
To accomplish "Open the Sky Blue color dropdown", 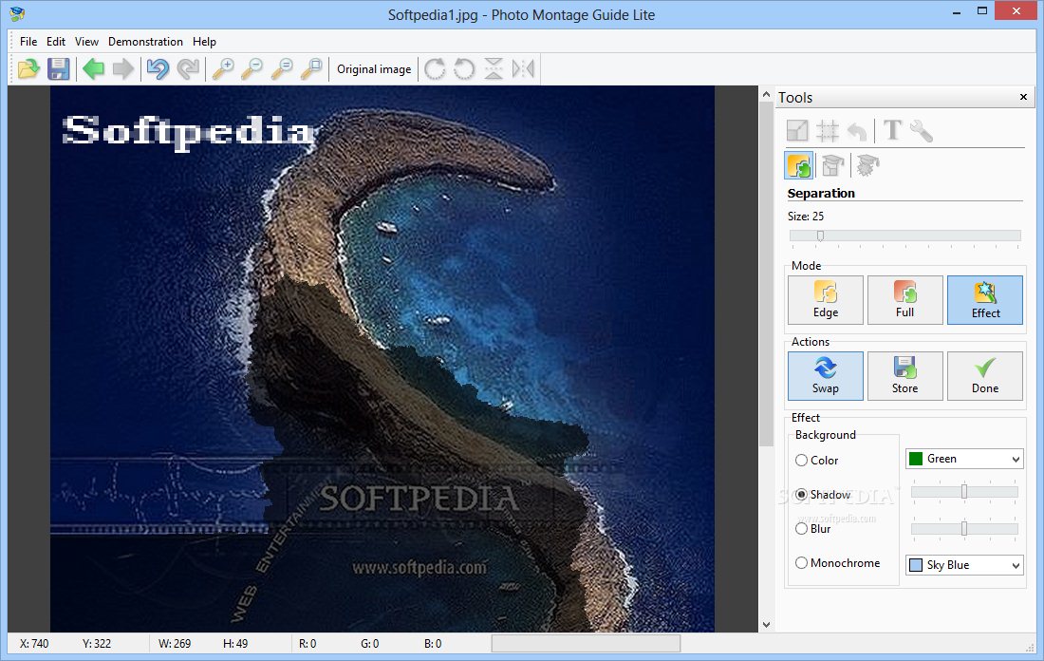I will point(964,565).
